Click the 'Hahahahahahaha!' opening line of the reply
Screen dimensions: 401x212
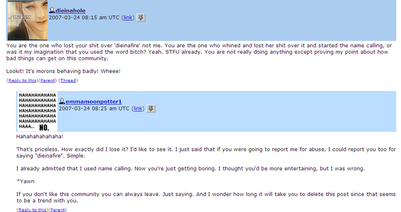click(x=40, y=136)
